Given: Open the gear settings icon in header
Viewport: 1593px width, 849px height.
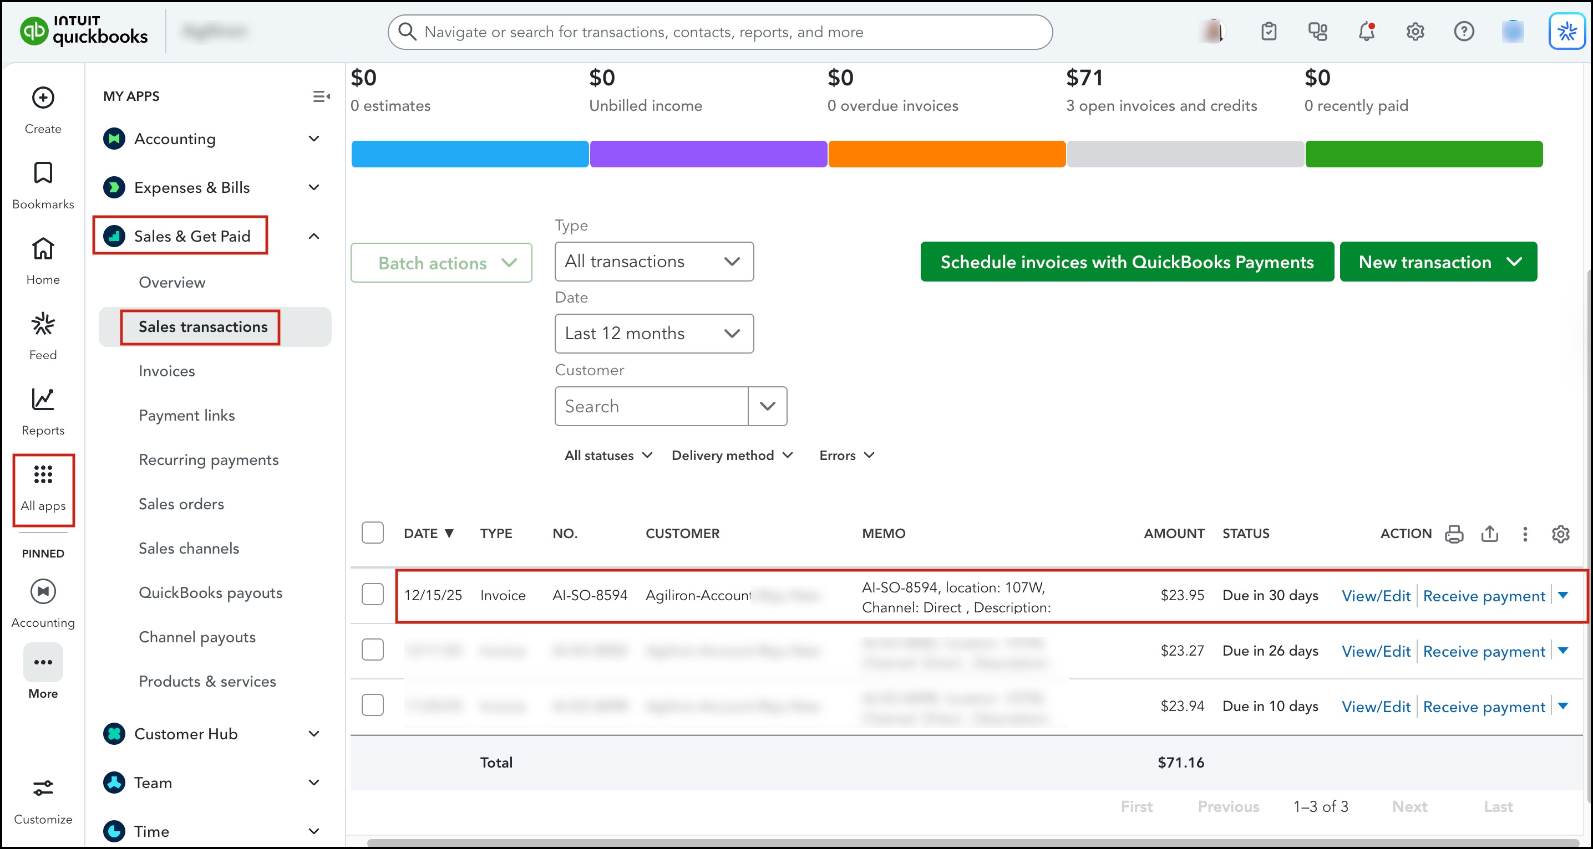Looking at the screenshot, I should (x=1415, y=32).
